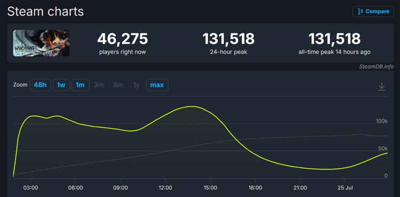Click the disabled 1y zoom option
This screenshot has height=197, width=400.
pyautogui.click(x=137, y=85)
